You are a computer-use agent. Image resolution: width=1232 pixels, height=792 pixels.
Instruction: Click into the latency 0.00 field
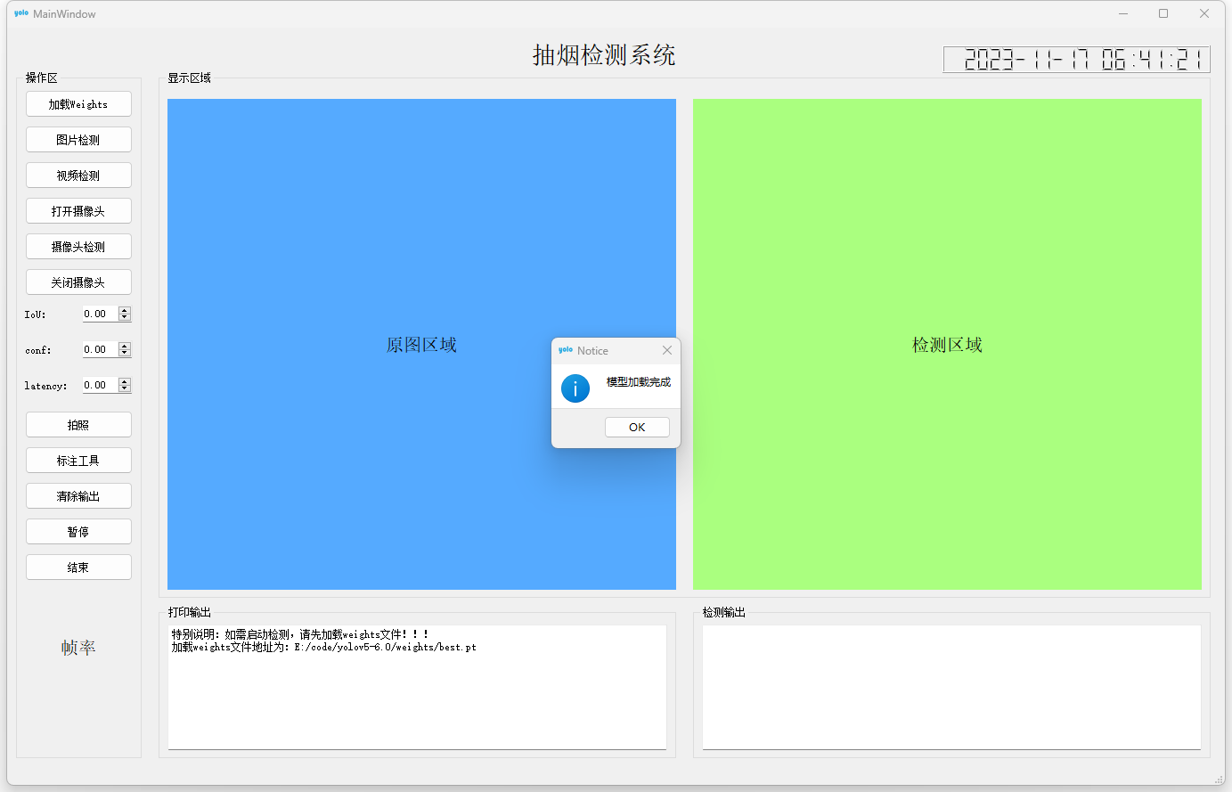point(100,385)
